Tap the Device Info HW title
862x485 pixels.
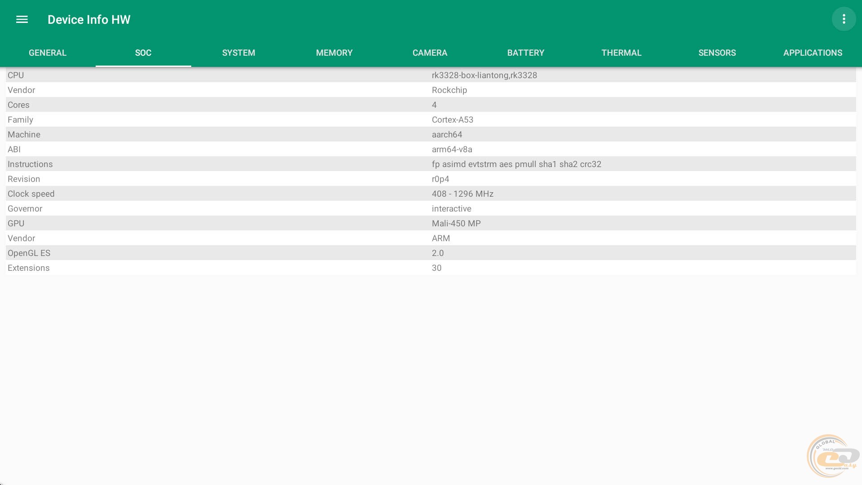tap(89, 20)
